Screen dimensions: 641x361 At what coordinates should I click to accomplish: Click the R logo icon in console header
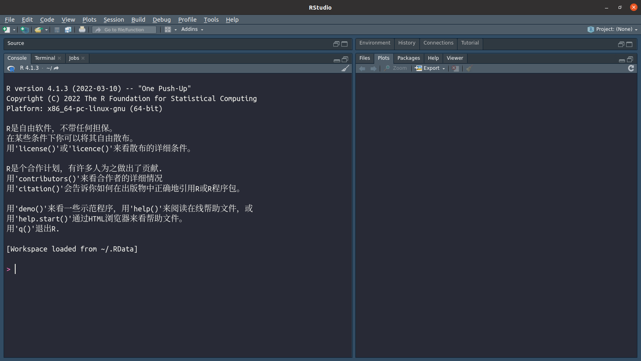click(11, 69)
